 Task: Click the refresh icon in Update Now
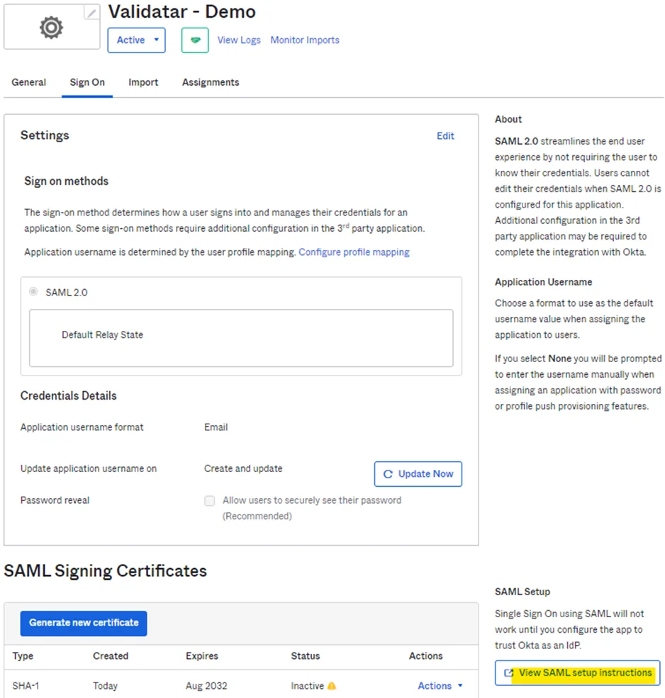(388, 474)
